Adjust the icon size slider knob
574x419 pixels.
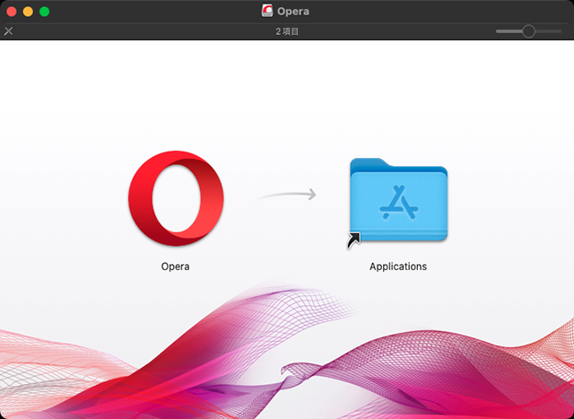[x=528, y=31]
